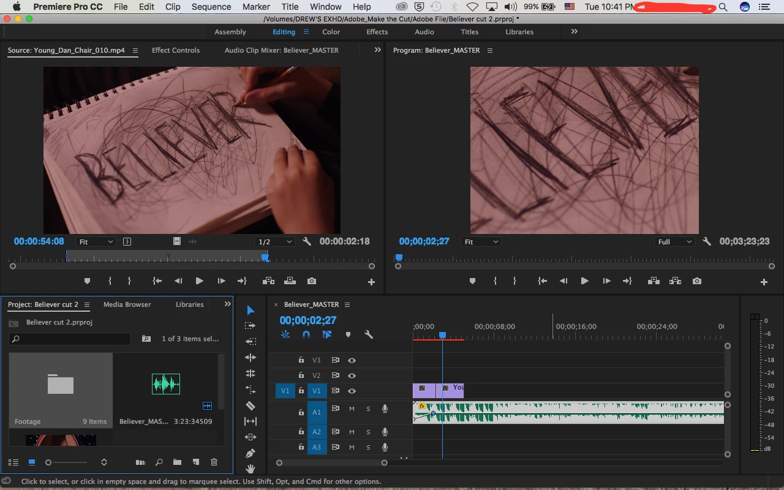Mark In point in Source monitor
Viewport: 784px width, 490px height.
point(110,281)
